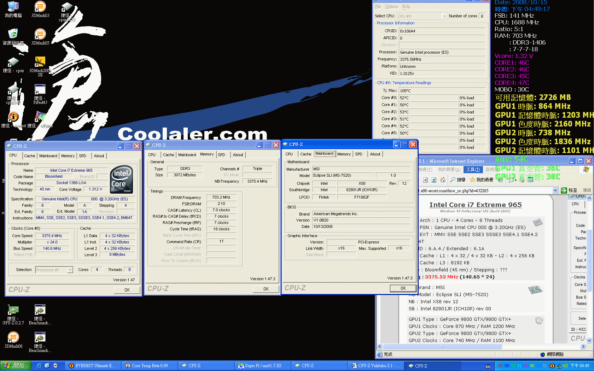Click the Go (移至) button in IE
The height and width of the screenshot is (371, 594).
click(x=569, y=190)
